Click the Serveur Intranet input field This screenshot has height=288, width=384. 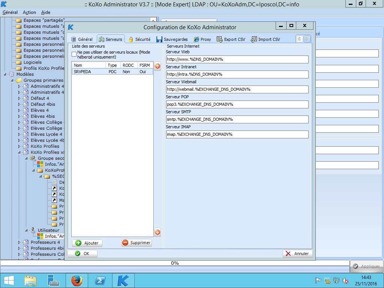(x=237, y=74)
